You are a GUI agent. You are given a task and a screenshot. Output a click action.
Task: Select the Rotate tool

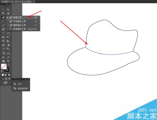click(3, 33)
